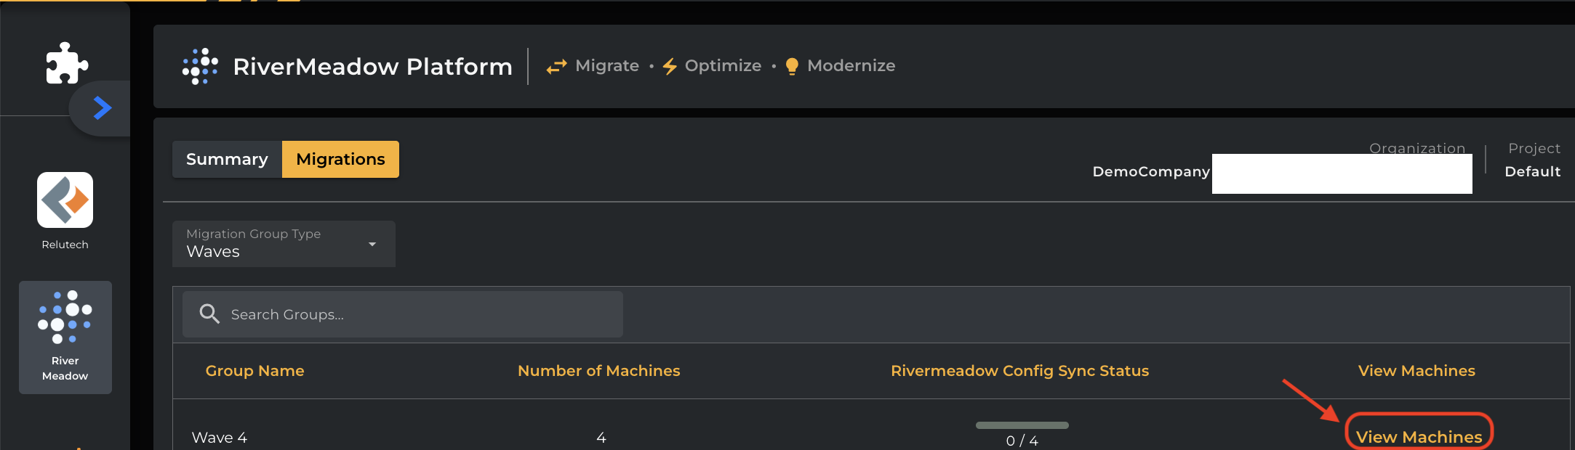
Task: Click the magnifier search icon
Action: coord(209,314)
